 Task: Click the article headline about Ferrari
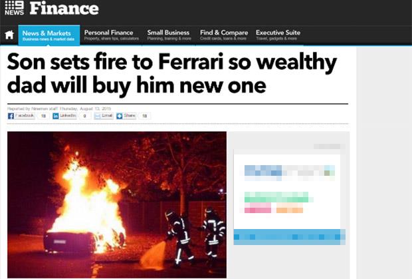[172, 73]
